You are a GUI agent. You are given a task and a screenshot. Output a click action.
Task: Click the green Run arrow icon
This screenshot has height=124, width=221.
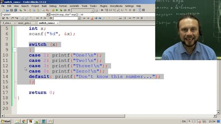(57, 10)
